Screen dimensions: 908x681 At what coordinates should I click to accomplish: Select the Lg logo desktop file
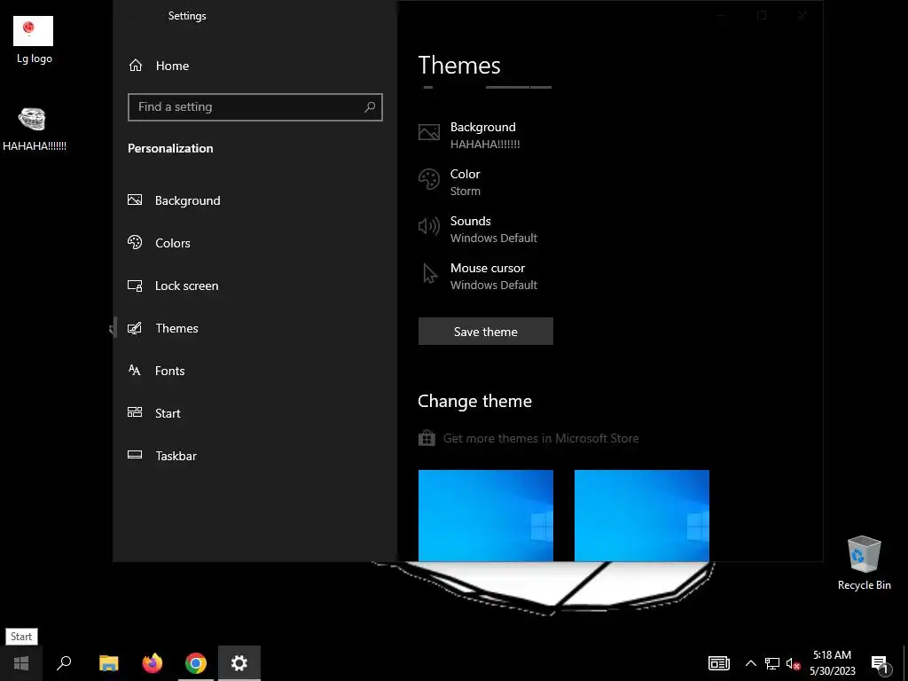34,40
